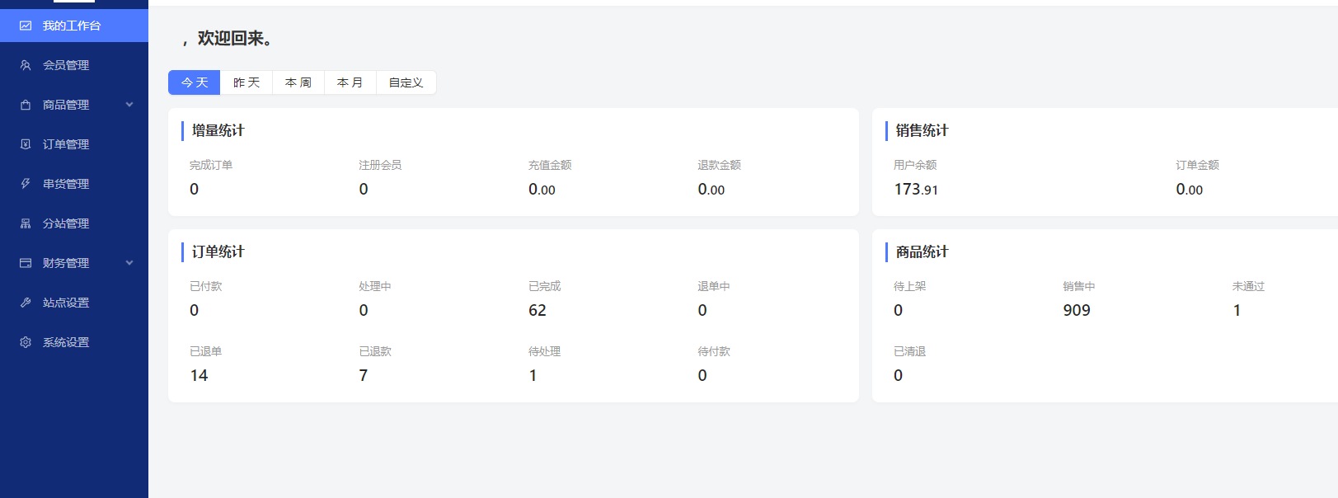The image size is (1338, 498).
Task: Switch to the 本周 date filter
Action: (298, 82)
